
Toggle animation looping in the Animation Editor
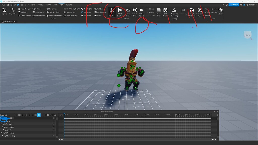click(39, 115)
